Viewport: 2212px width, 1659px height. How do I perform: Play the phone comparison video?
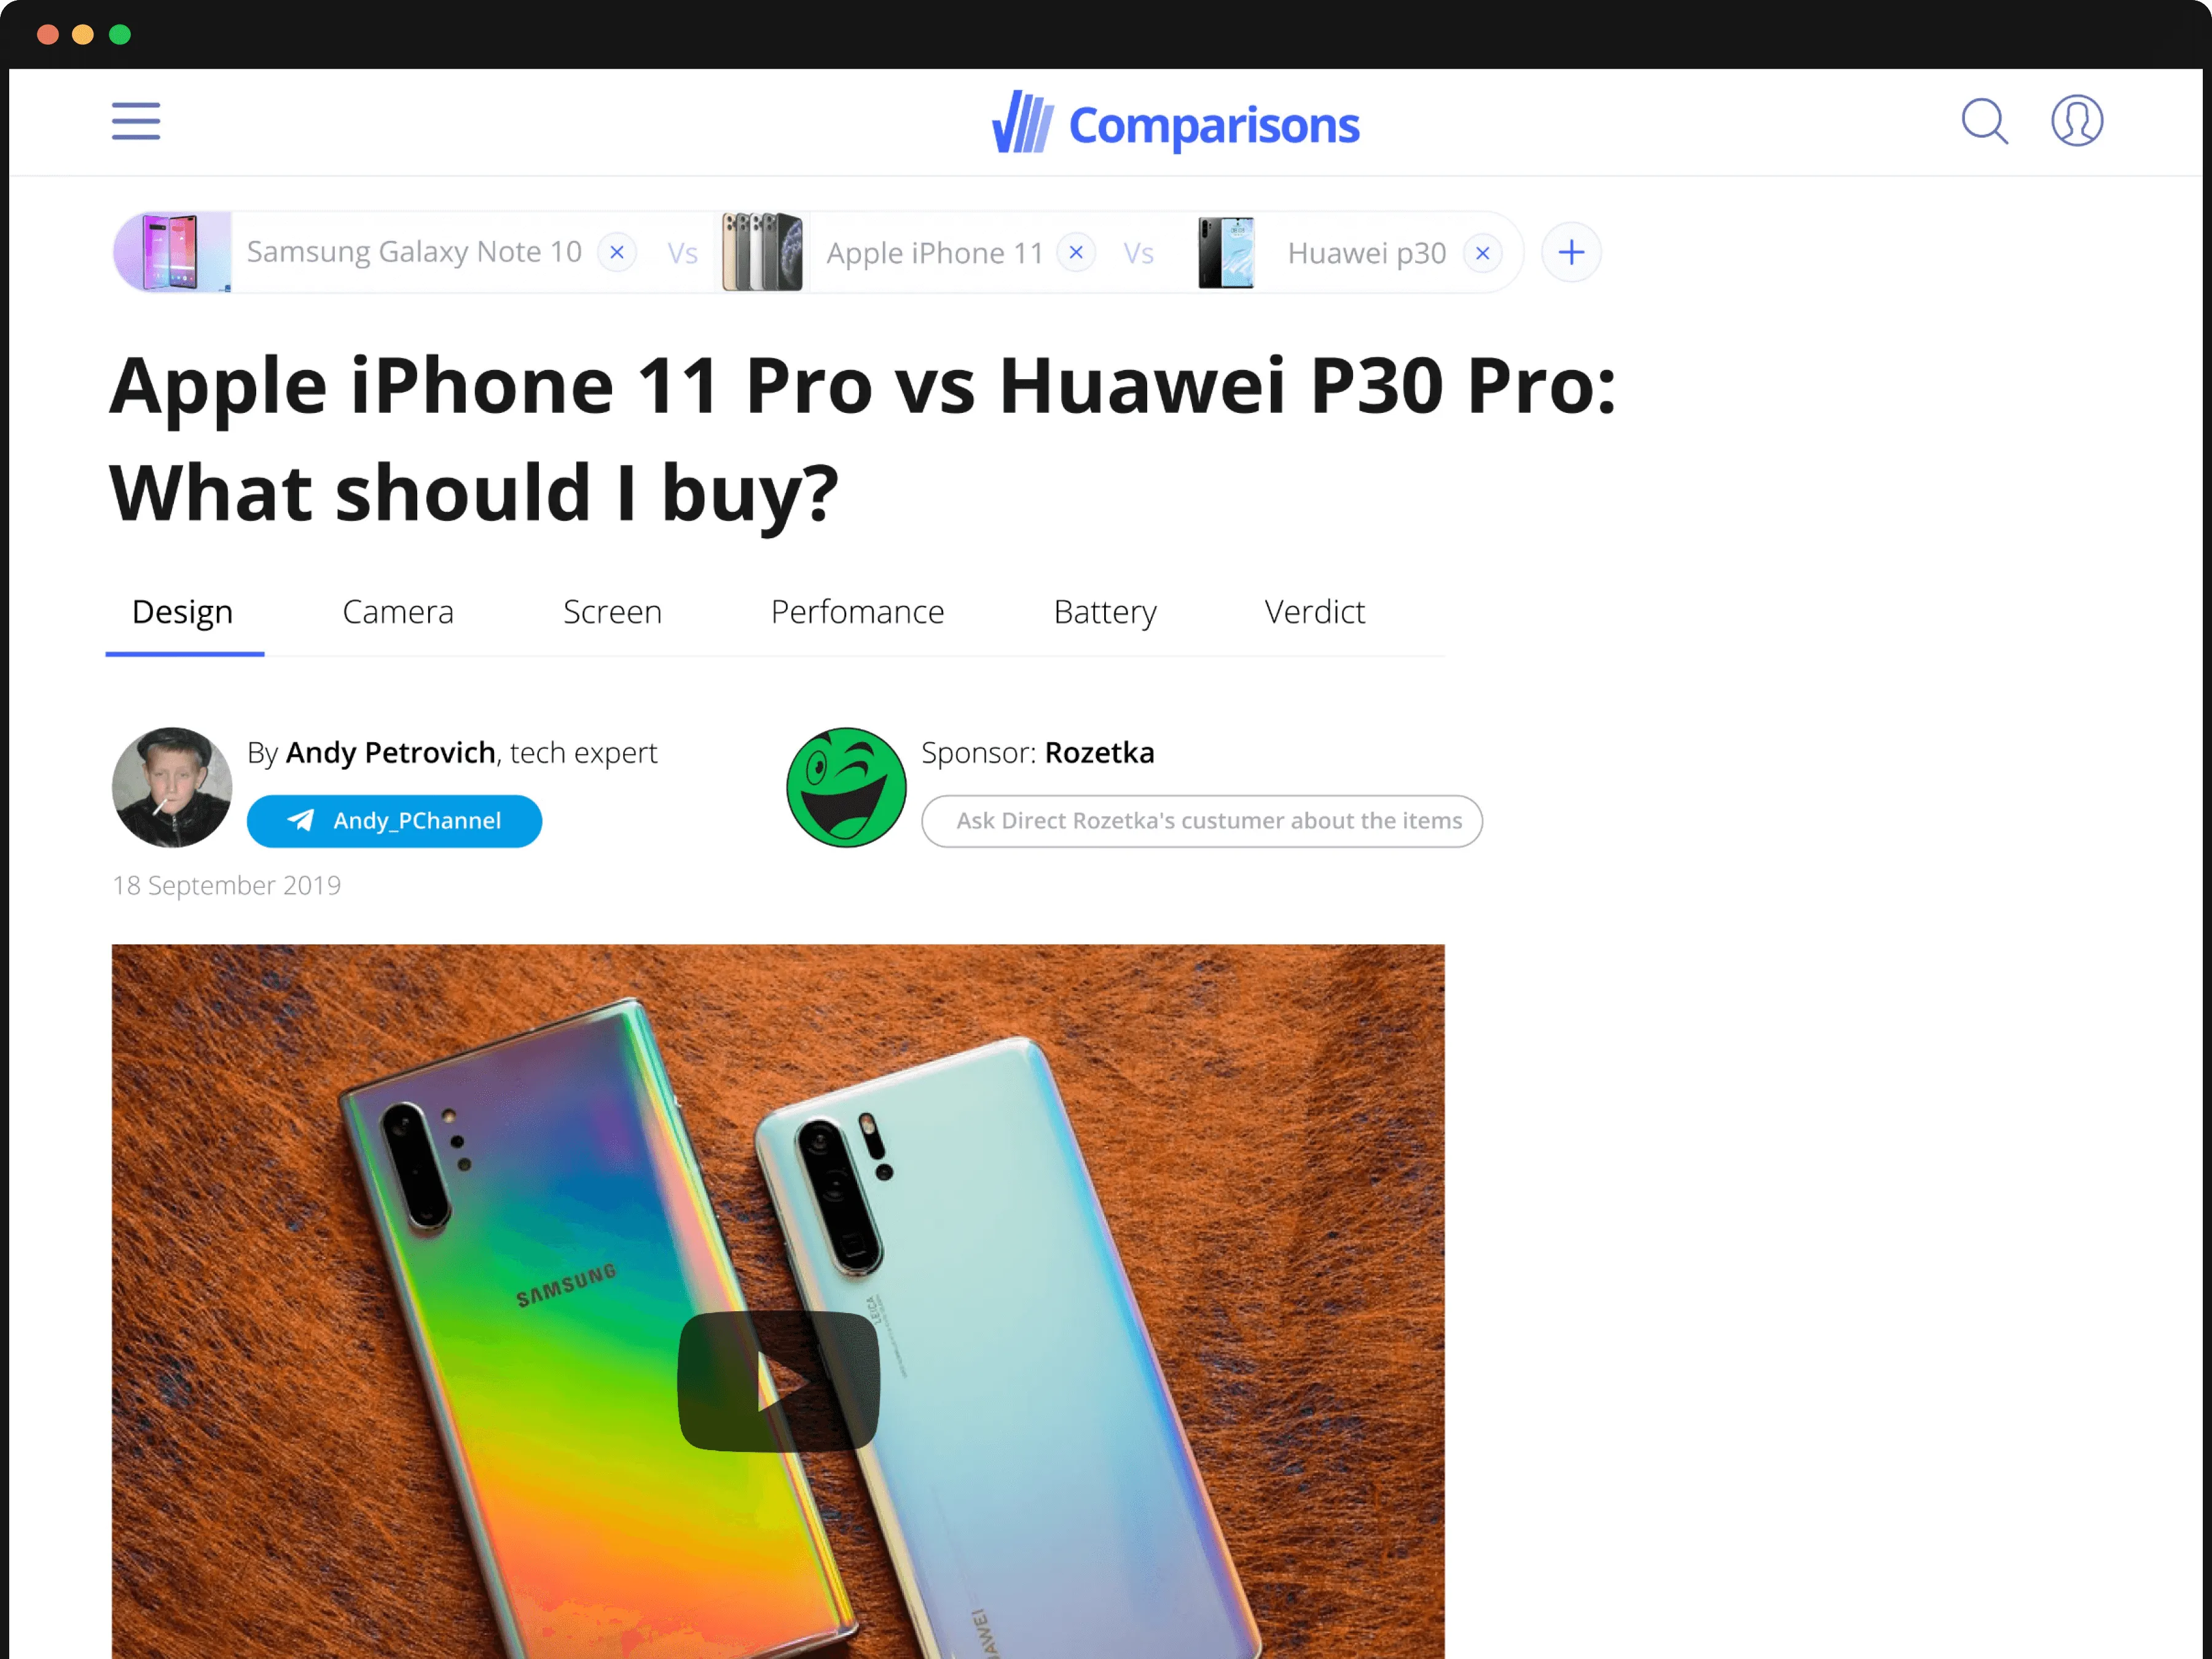pos(778,1380)
